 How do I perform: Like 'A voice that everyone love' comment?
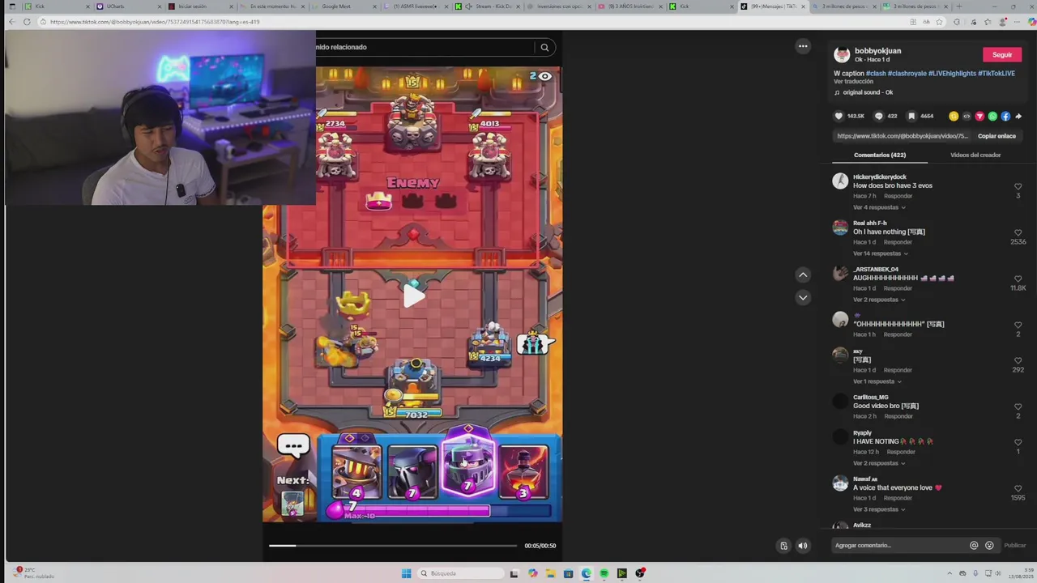click(x=1018, y=488)
